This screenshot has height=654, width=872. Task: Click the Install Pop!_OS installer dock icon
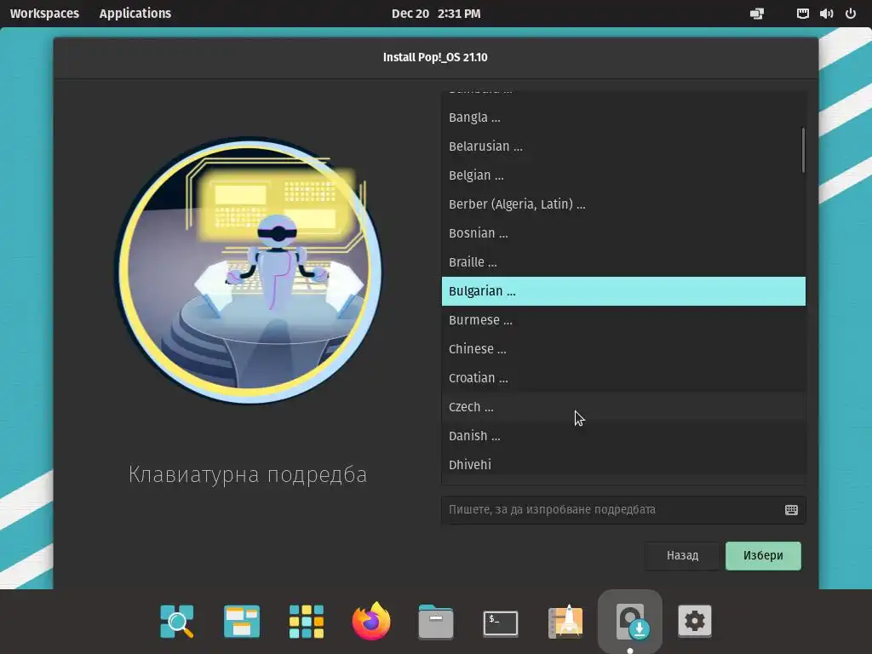(630, 621)
